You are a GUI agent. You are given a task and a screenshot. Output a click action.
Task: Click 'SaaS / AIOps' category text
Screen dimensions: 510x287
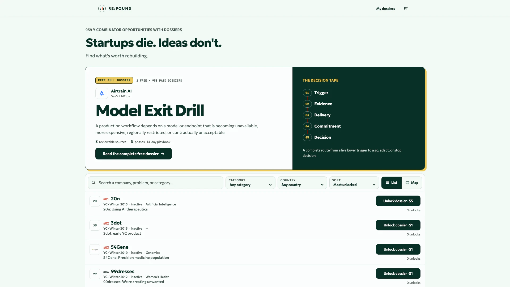click(x=120, y=96)
